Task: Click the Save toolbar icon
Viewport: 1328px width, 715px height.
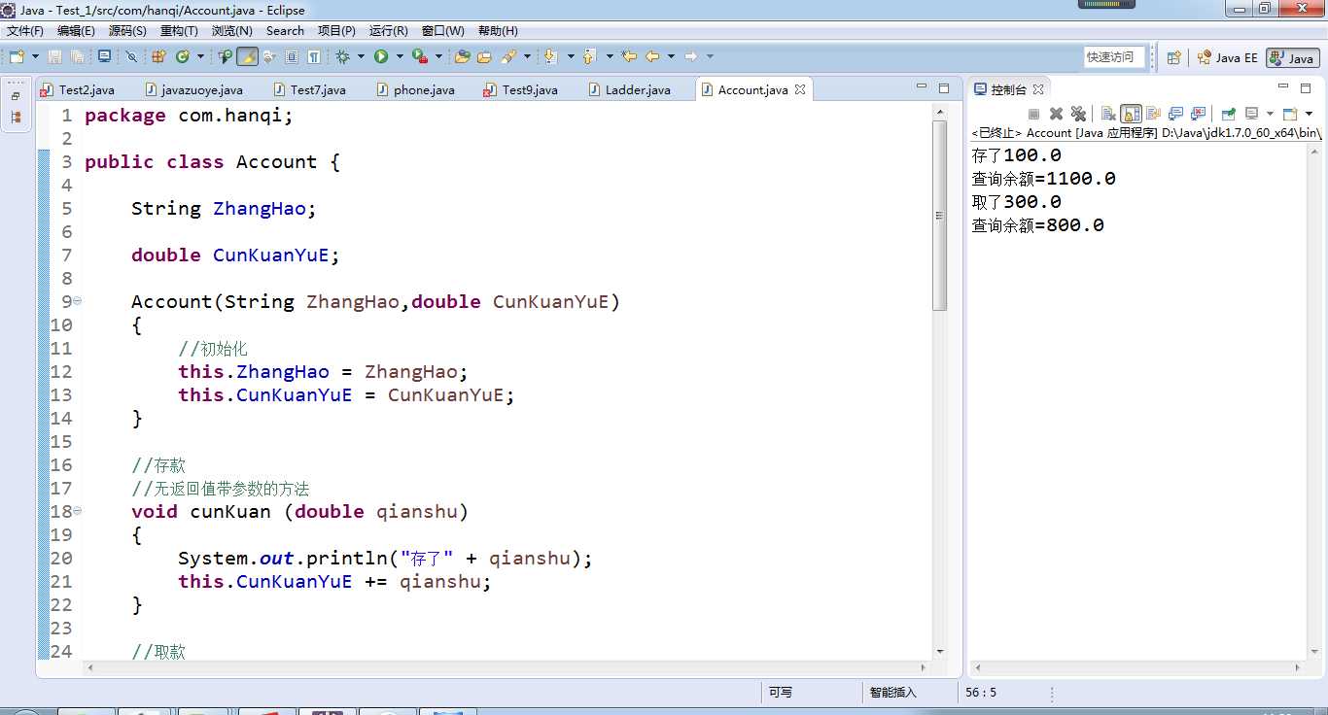Action: click(x=54, y=56)
